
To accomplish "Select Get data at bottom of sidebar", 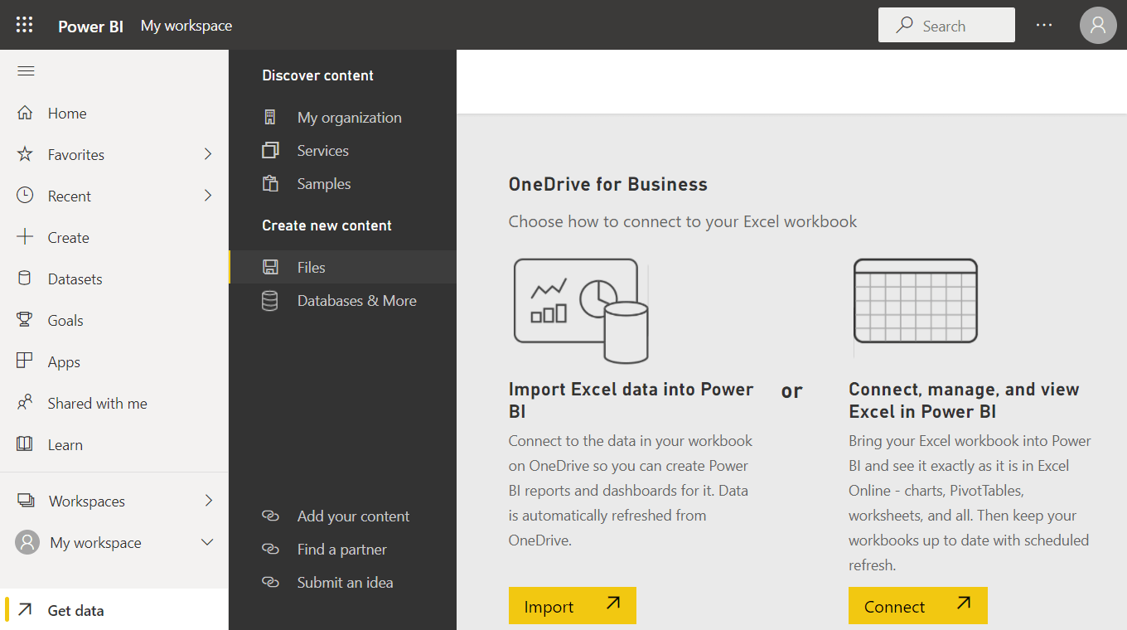I will click(x=114, y=609).
